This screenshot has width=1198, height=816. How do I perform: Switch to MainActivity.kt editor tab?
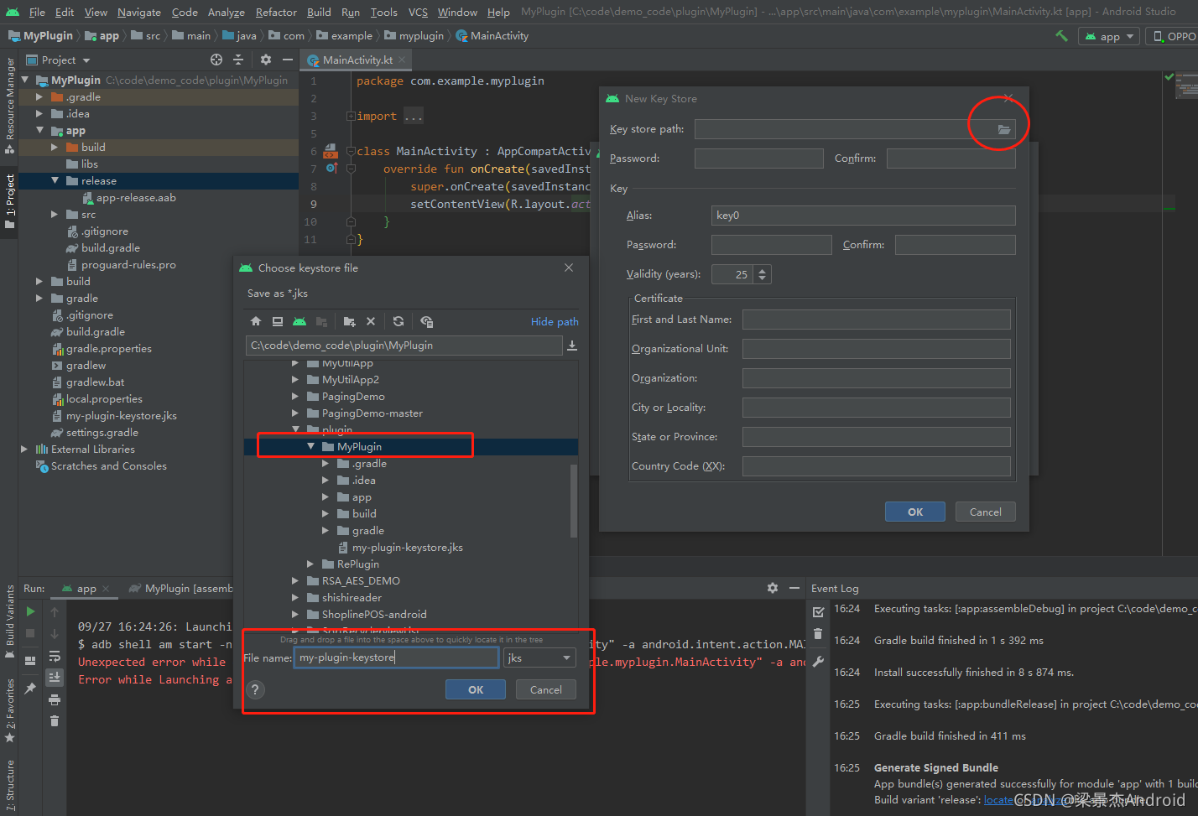click(357, 60)
